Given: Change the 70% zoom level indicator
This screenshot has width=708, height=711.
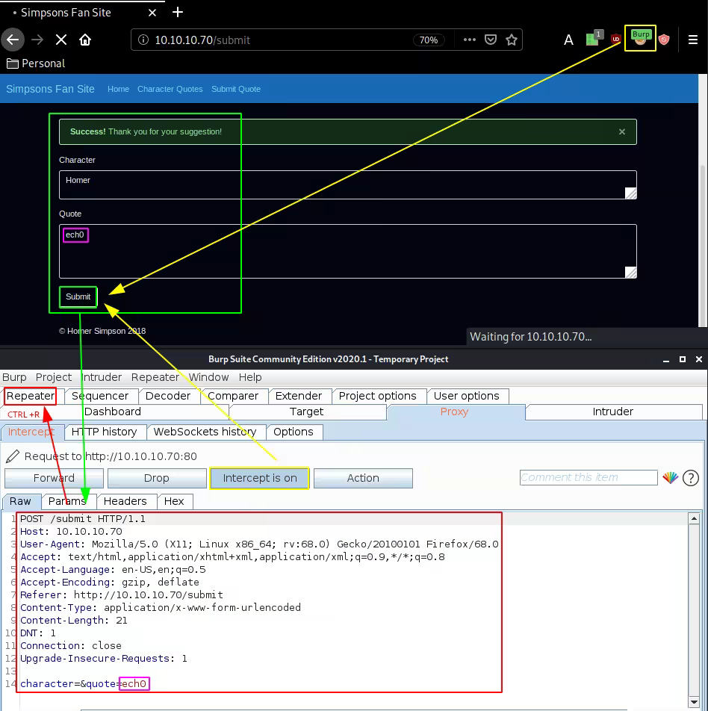Looking at the screenshot, I should click(429, 40).
